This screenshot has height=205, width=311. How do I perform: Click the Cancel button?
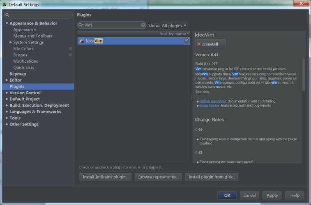pyautogui.click(x=249, y=195)
